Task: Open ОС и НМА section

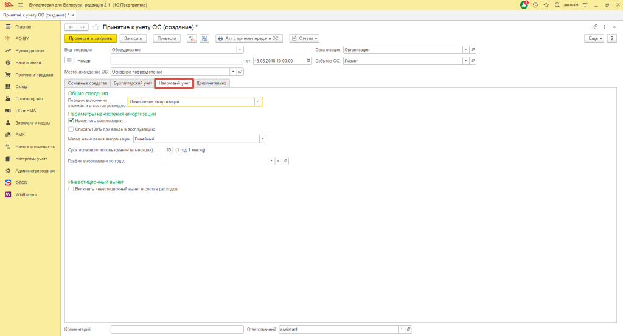Action: tap(26, 111)
